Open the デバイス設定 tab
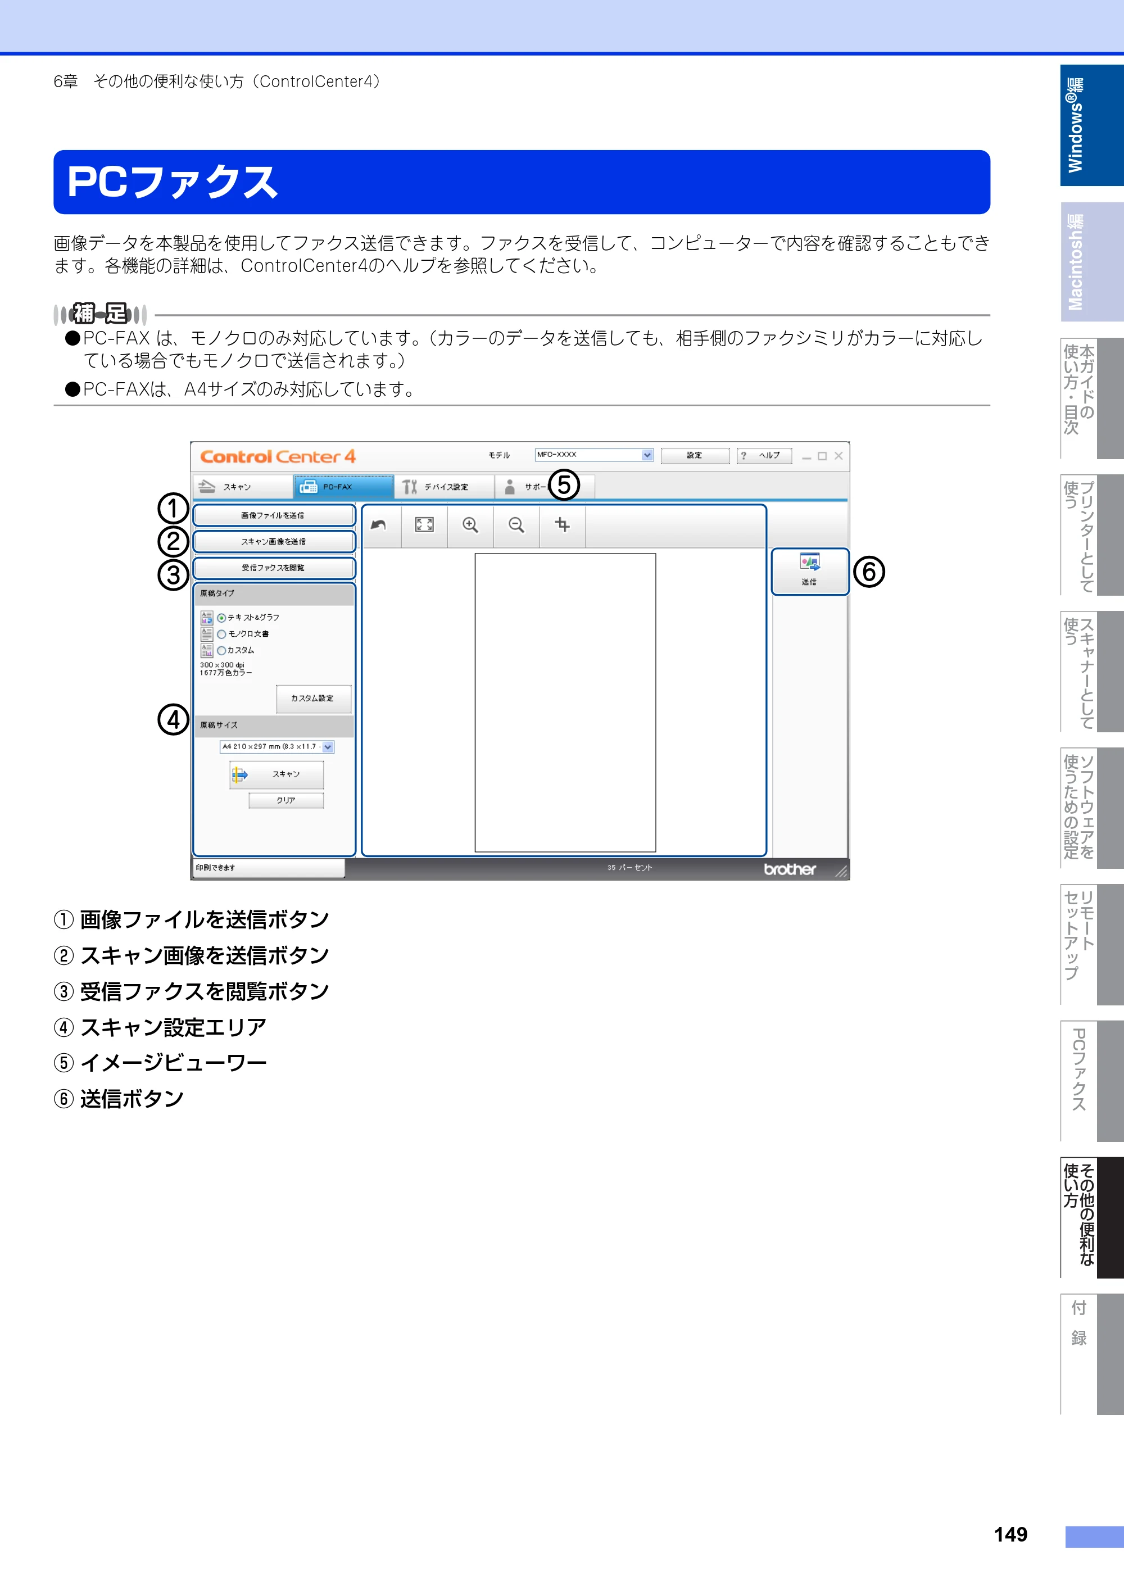 (x=444, y=487)
